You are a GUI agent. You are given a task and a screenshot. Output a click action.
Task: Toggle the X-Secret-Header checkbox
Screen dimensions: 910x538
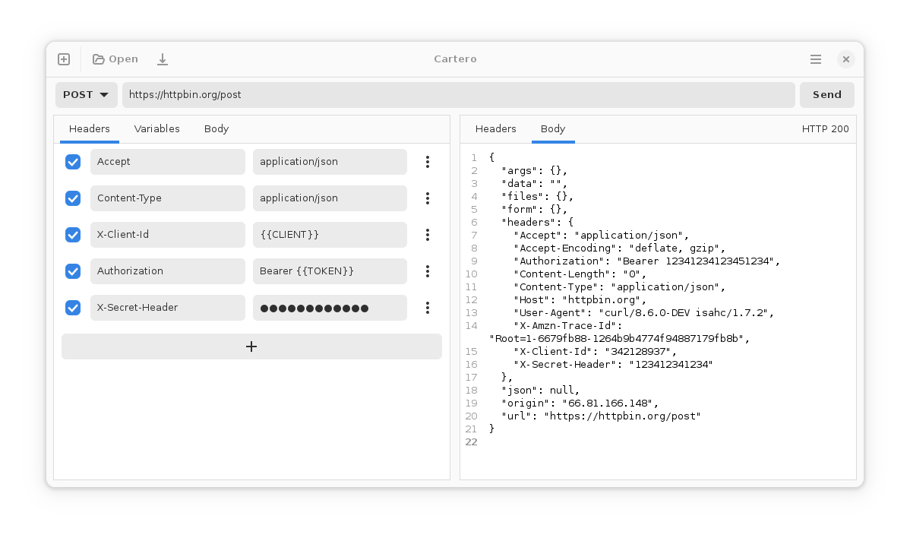73,308
